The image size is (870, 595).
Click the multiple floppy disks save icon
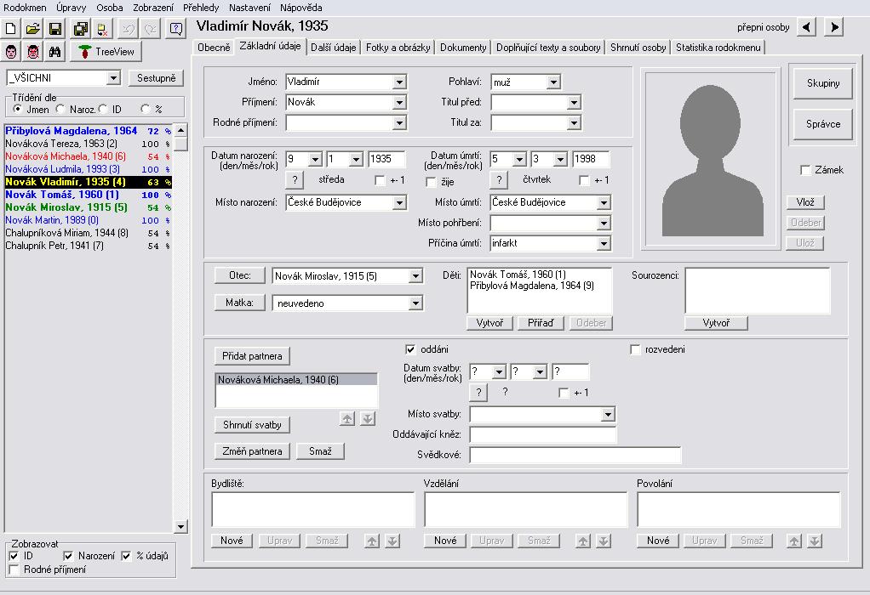[x=80, y=29]
